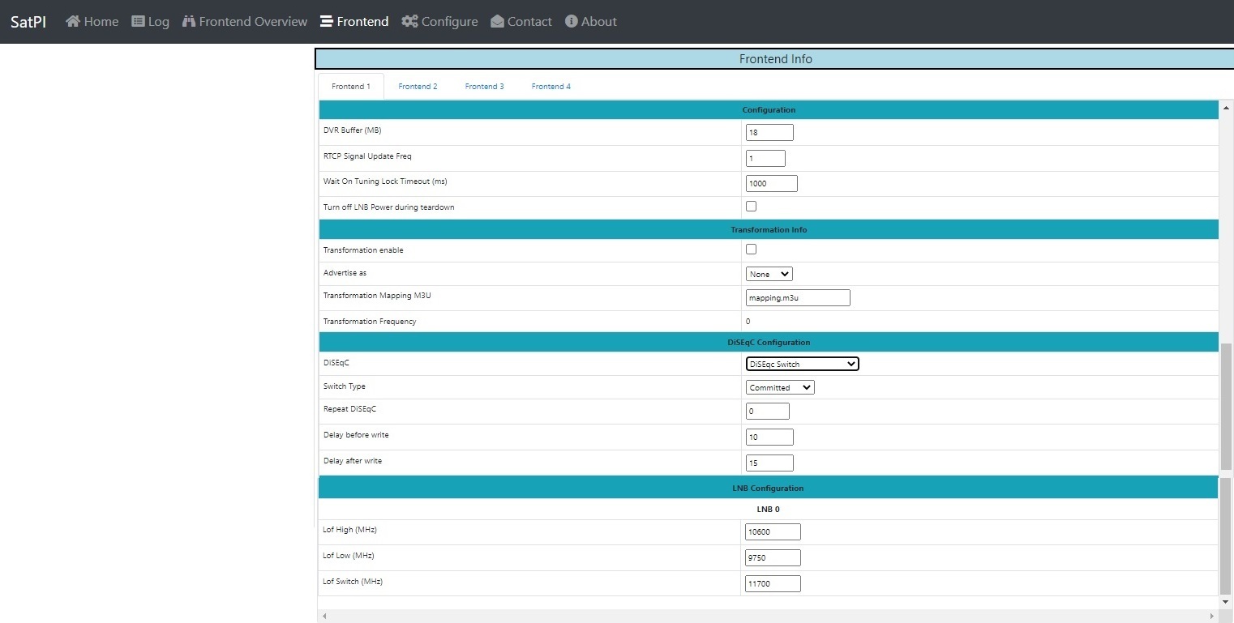
Task: Click the Transformation Frequency value 0
Action: point(748,322)
